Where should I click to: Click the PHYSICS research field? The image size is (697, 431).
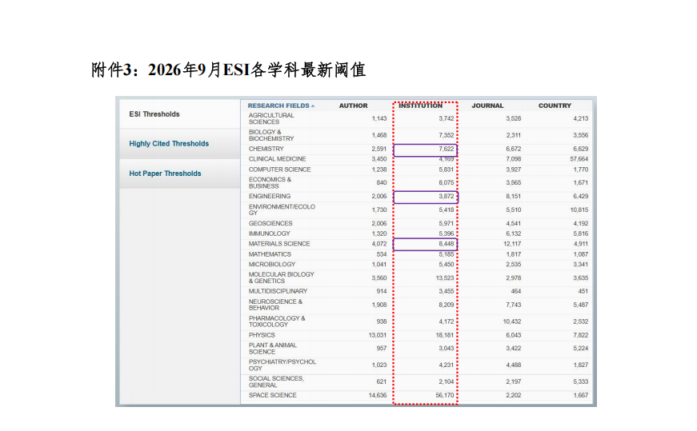pos(262,335)
